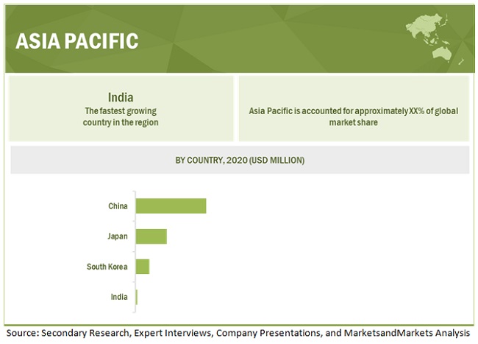
Task: Click the ASIA PACIFIC banner title
Action: [x=77, y=41]
